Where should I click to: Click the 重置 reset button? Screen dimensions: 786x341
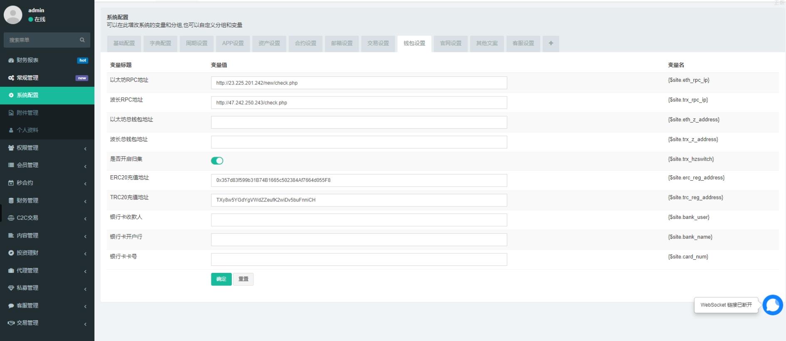click(x=243, y=279)
